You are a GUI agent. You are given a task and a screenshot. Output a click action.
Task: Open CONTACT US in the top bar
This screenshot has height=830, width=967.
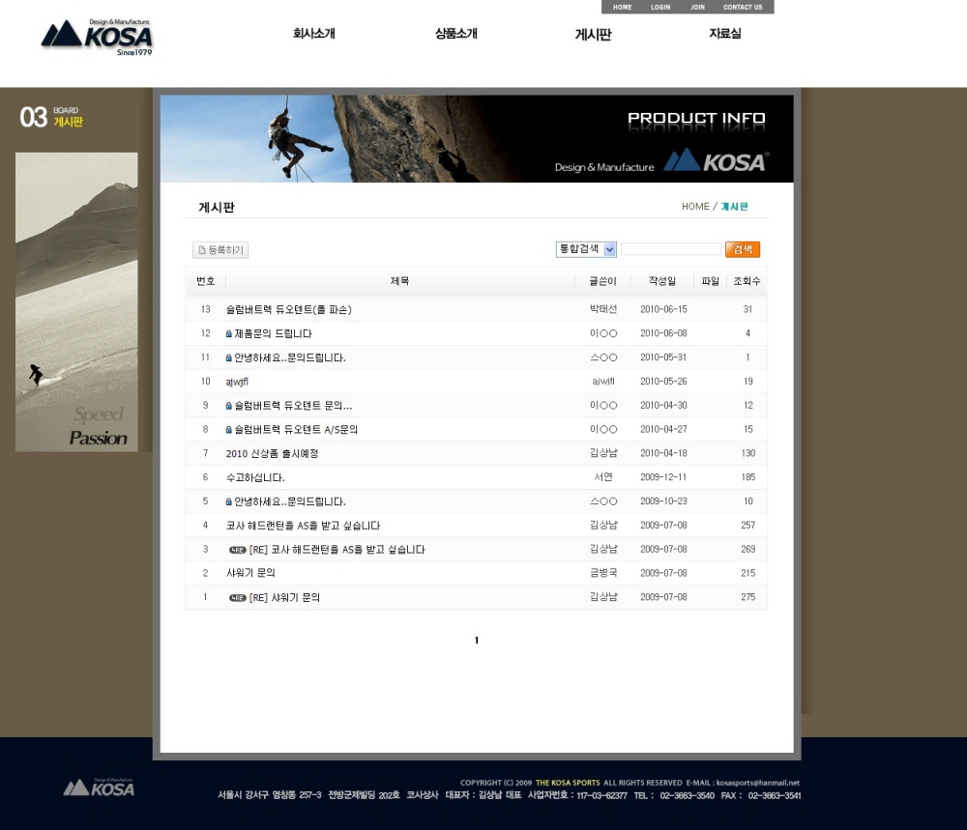743,7
